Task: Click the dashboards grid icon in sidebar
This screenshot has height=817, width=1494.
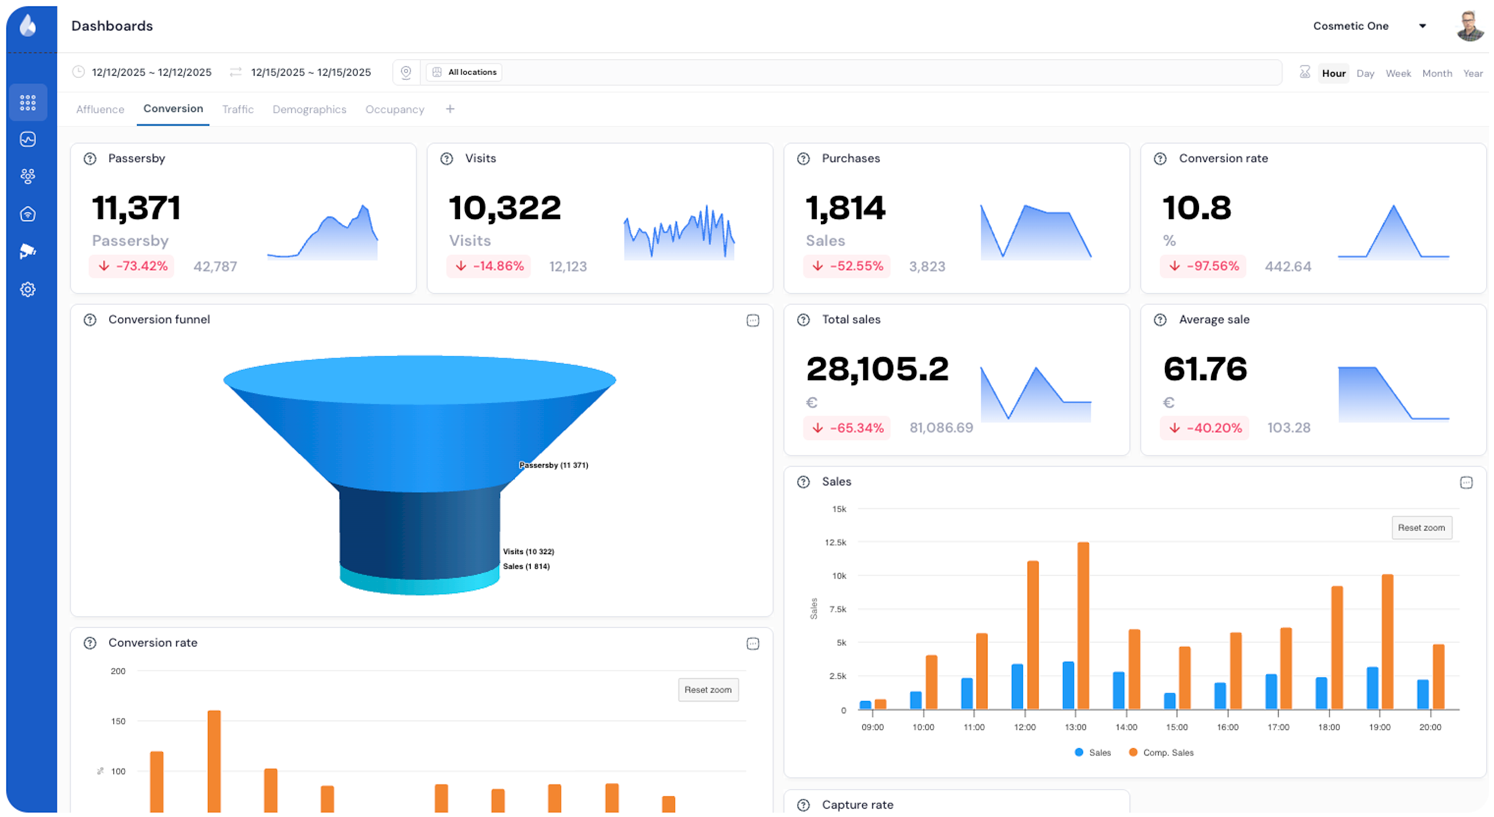Action: coord(28,103)
